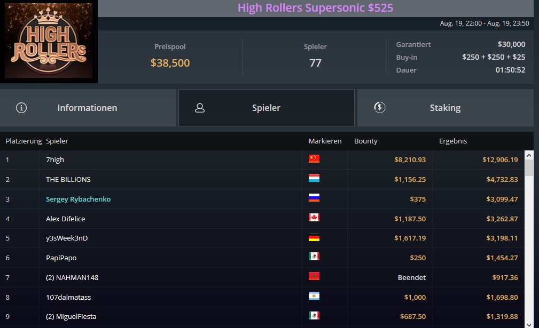Click the High Rollers logo thumbnail

(x=49, y=41)
